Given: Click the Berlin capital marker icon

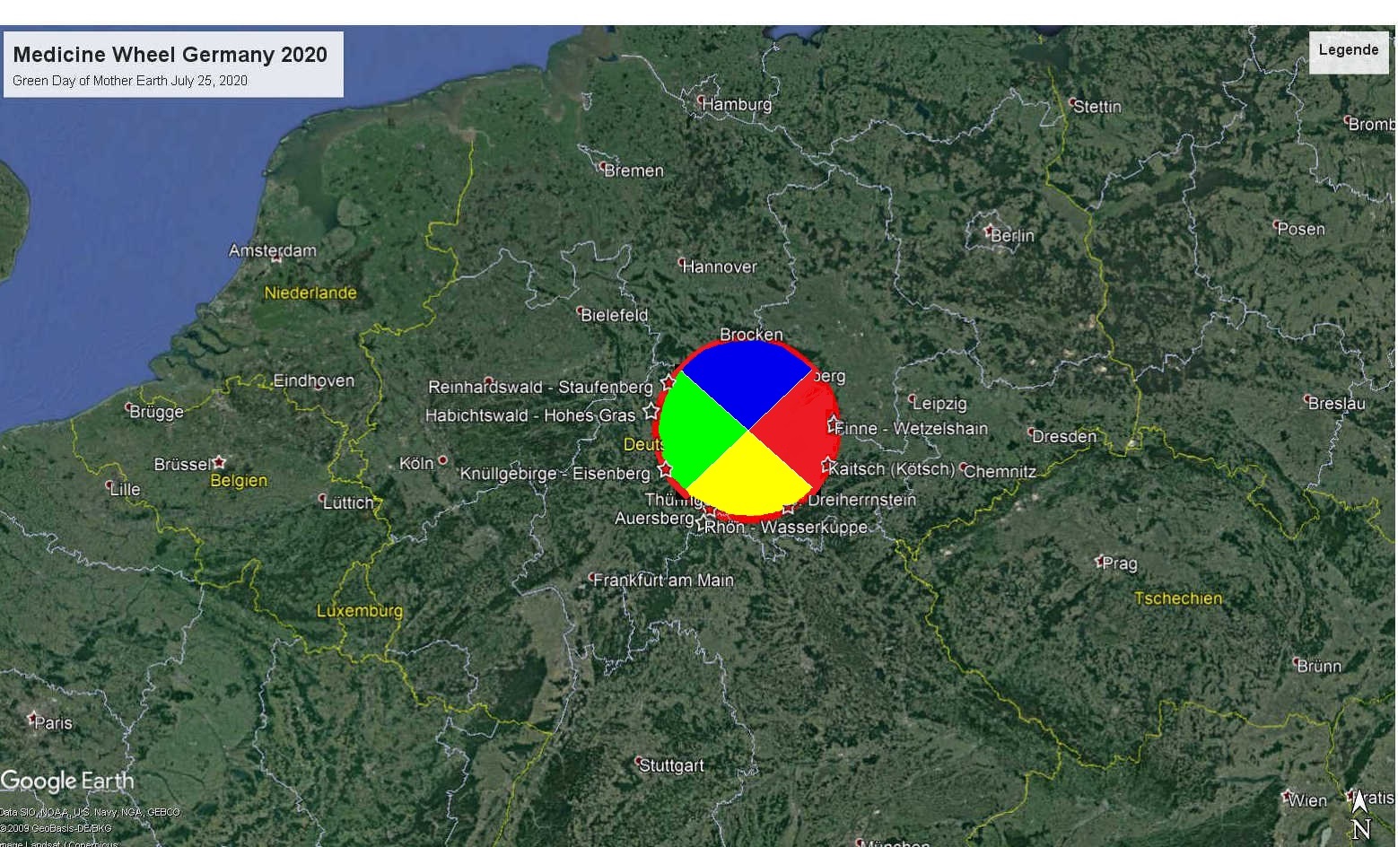Looking at the screenshot, I should coord(989,230).
